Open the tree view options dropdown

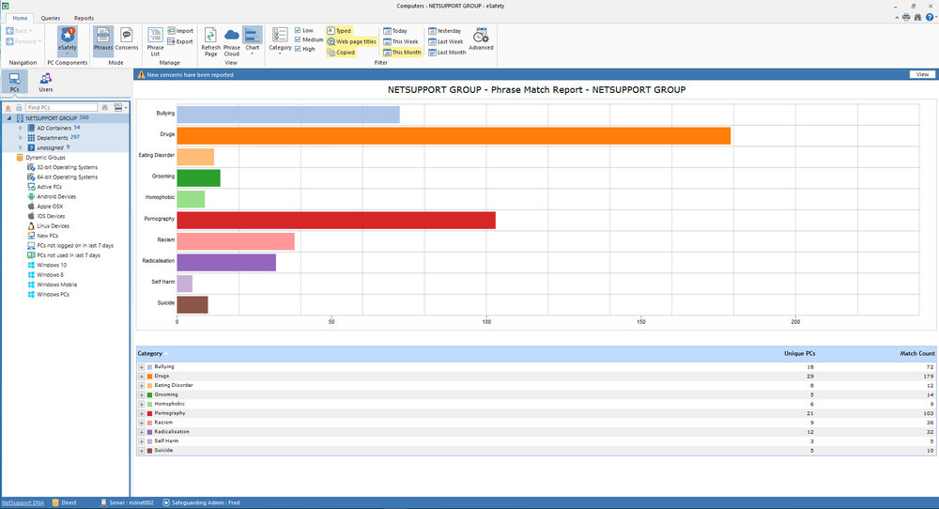[x=120, y=108]
